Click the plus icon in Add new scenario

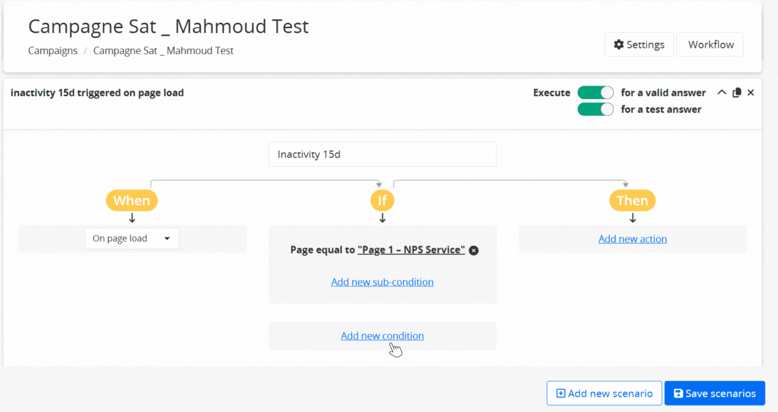(x=561, y=394)
